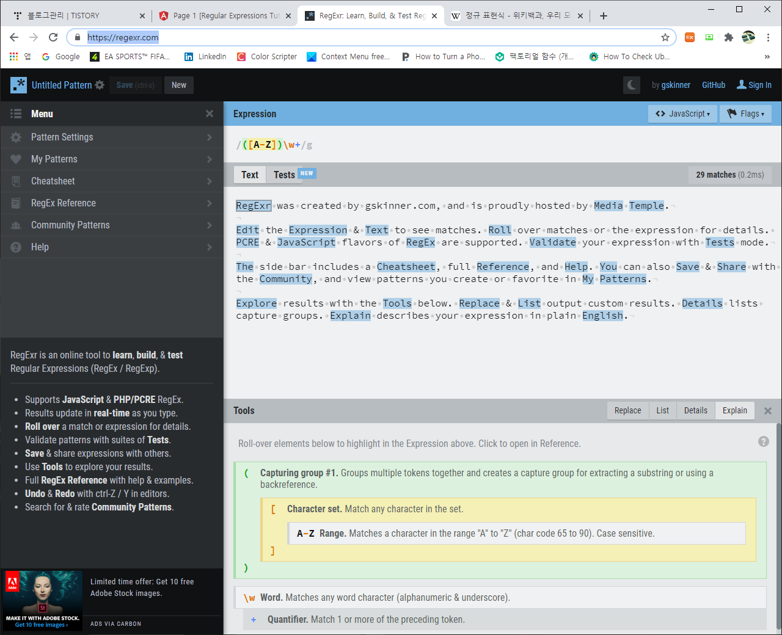
Task: Click the RegExr logo icon
Action: point(18,85)
